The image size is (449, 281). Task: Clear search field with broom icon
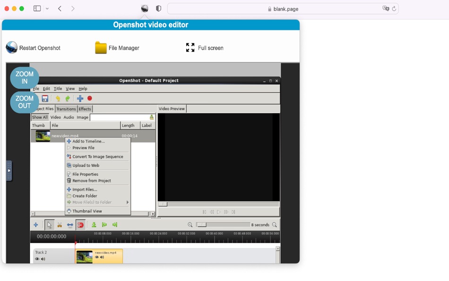pos(152,117)
